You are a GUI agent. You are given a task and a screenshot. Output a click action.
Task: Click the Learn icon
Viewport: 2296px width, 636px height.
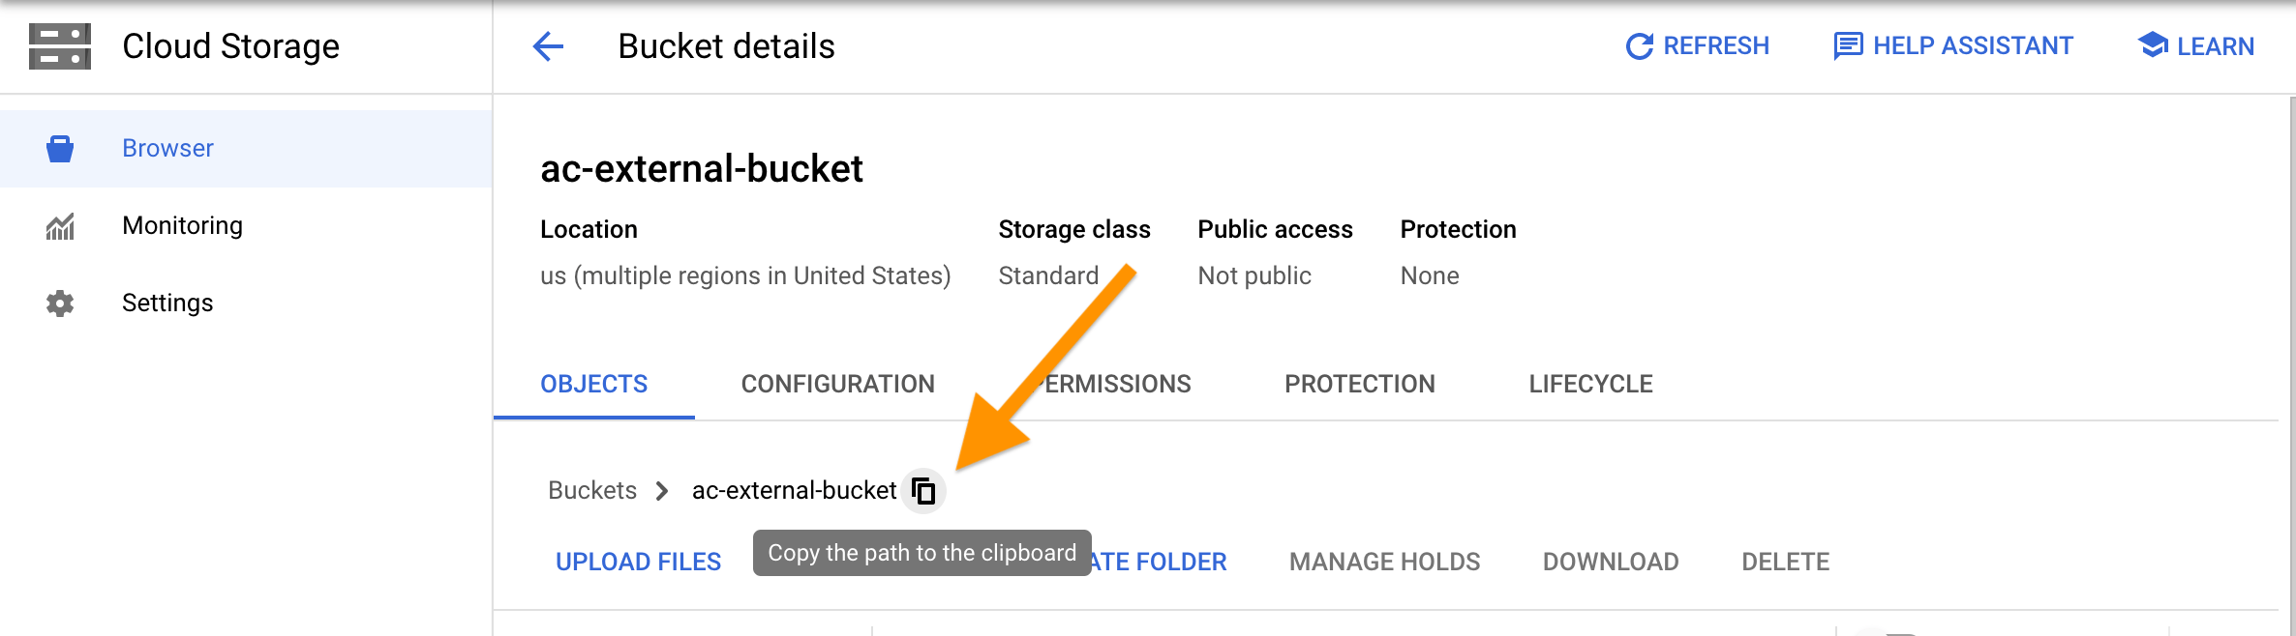(x=2151, y=44)
